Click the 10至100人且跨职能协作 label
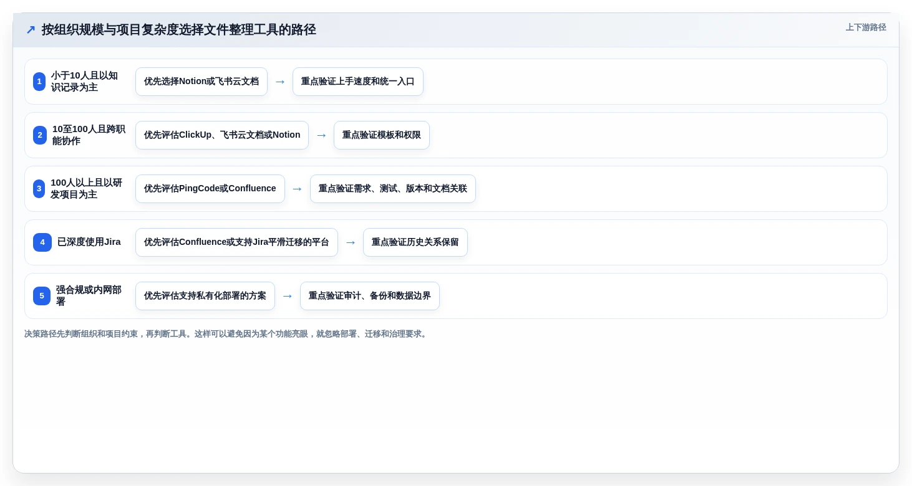This screenshot has width=912, height=486. click(x=89, y=135)
